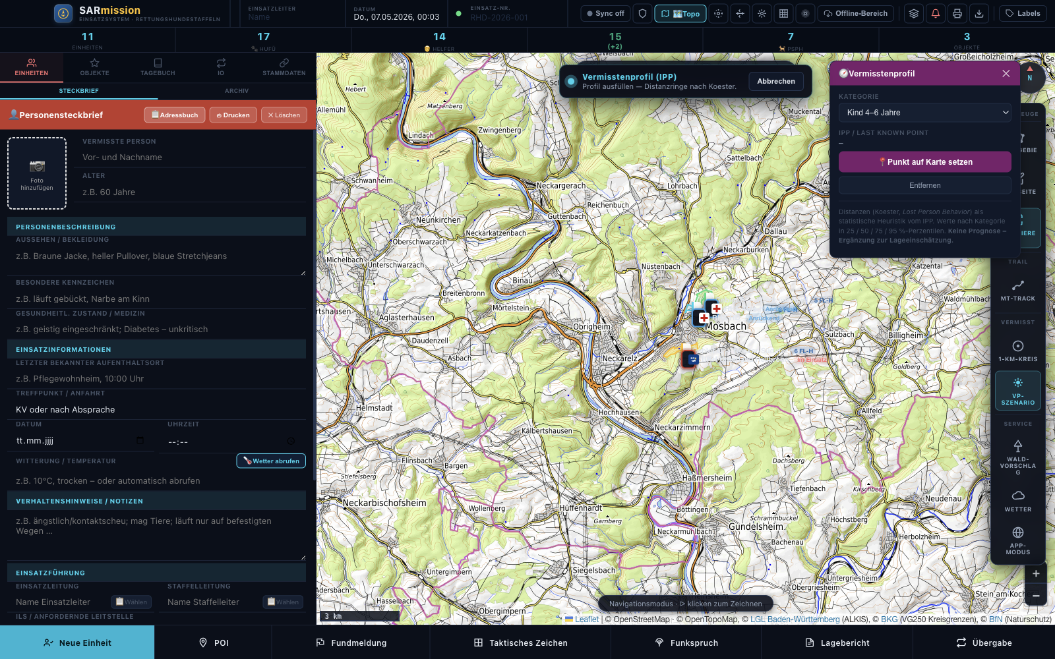1055x659 pixels.
Task: Toggle the Sync off switch
Action: point(605,13)
